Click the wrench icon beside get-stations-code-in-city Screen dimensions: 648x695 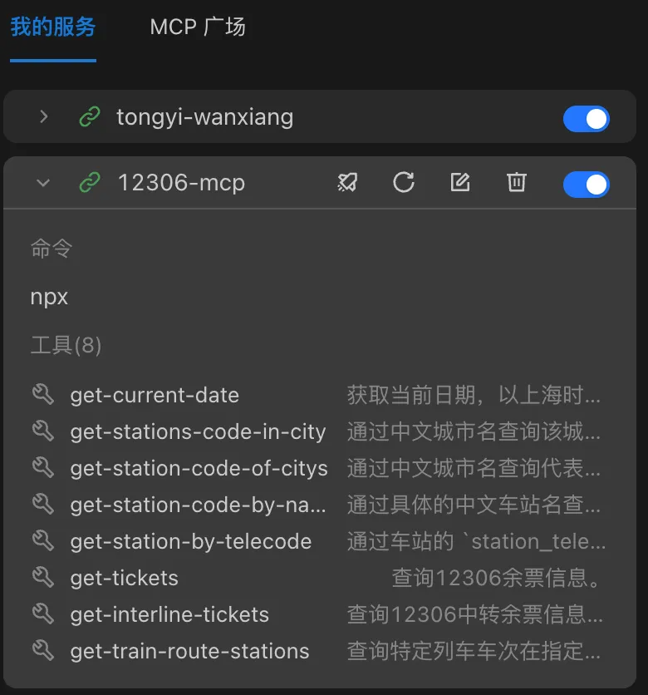coord(43,431)
